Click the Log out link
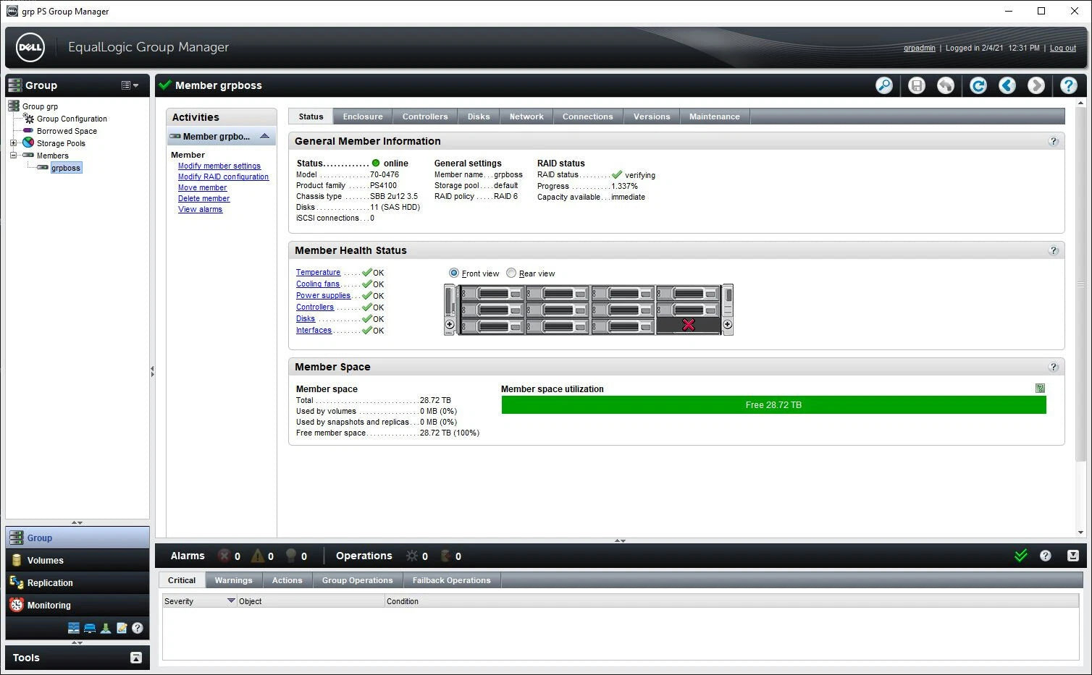The image size is (1092, 675). (x=1063, y=48)
